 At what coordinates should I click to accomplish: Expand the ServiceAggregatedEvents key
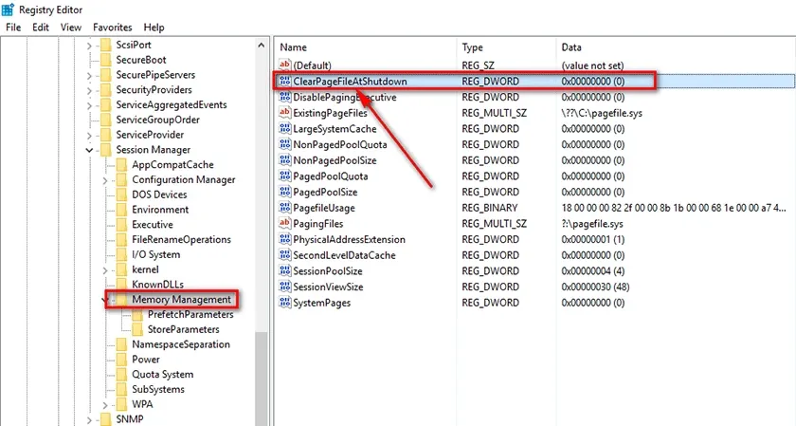tap(89, 105)
